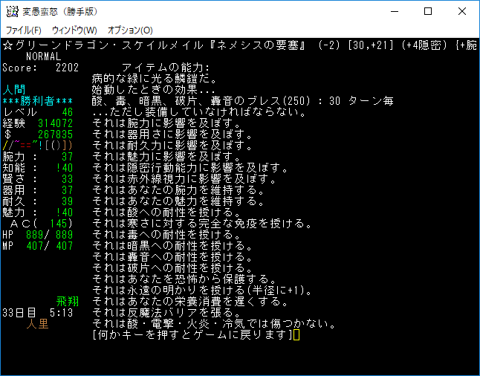
Task: Maximize the 変愚蛮怒 window
Action: (x=428, y=11)
